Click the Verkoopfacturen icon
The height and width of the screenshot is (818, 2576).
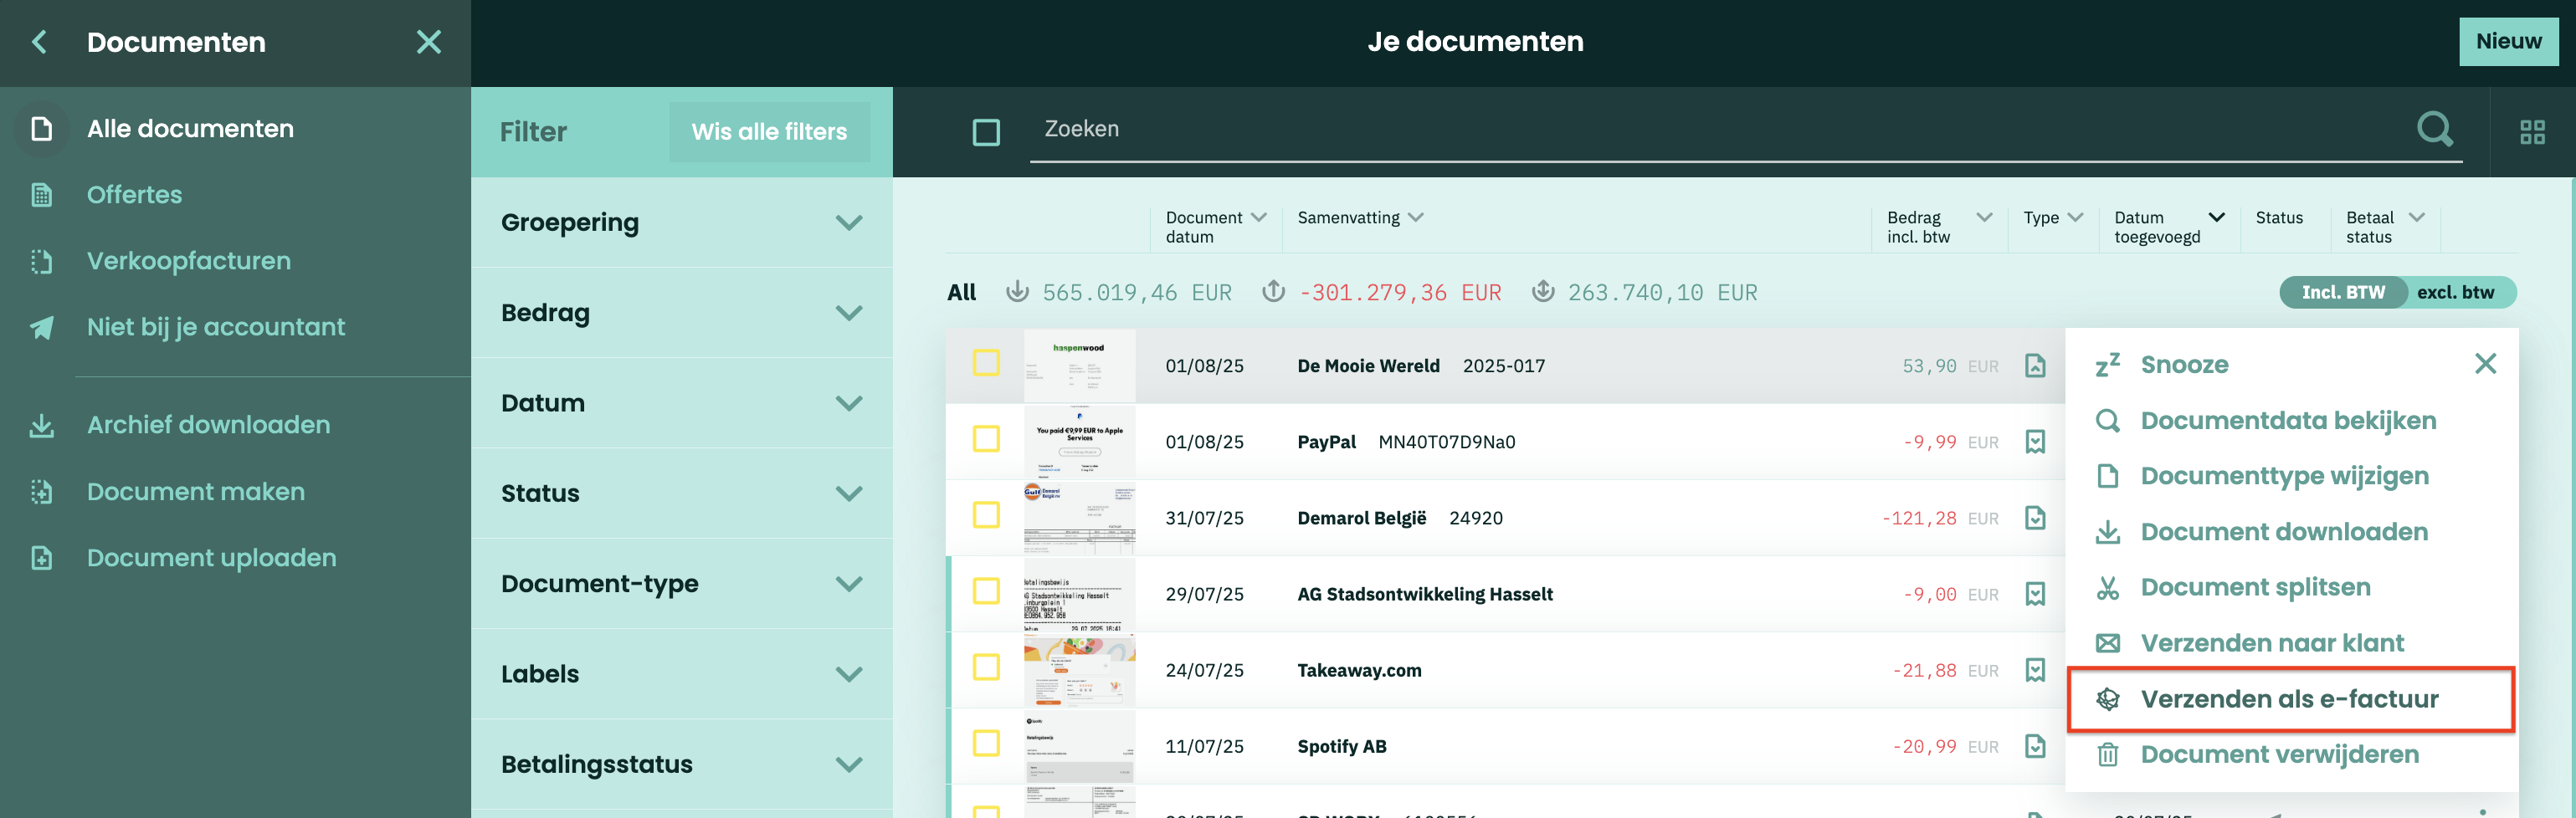click(x=41, y=262)
